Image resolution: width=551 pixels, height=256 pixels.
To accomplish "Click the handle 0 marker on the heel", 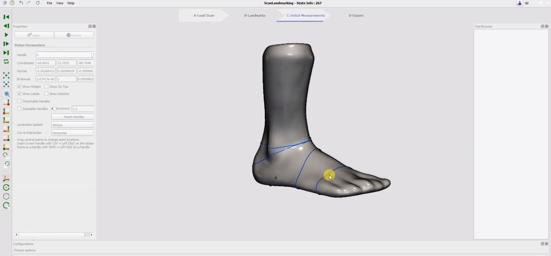I will 276,178.
